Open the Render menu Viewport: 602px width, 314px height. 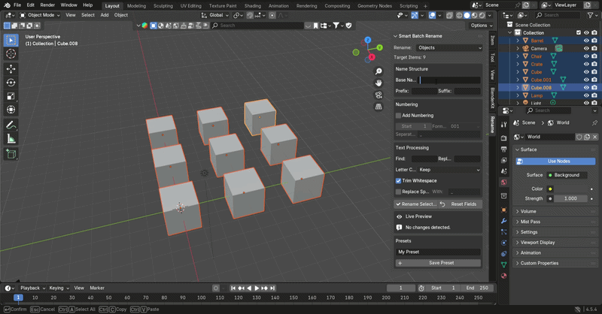[x=47, y=5]
